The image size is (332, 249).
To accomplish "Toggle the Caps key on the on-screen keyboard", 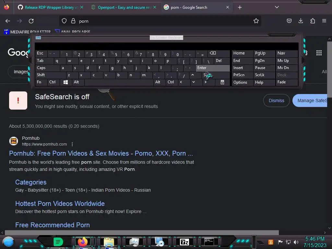I will (x=47, y=68).
